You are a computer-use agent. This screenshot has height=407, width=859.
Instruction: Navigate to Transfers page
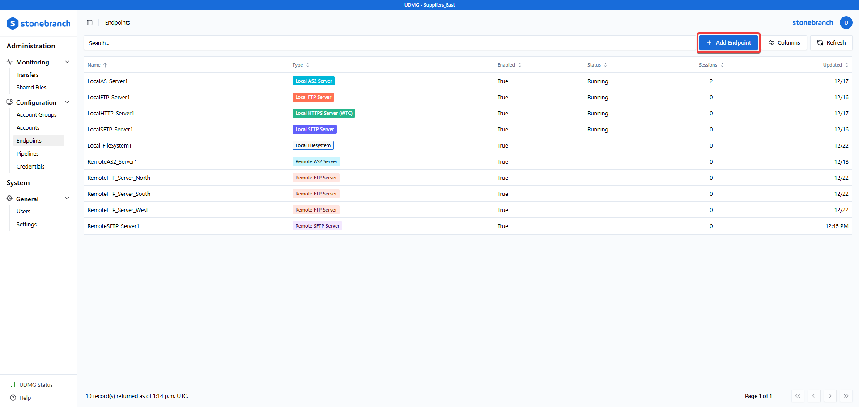pos(28,75)
